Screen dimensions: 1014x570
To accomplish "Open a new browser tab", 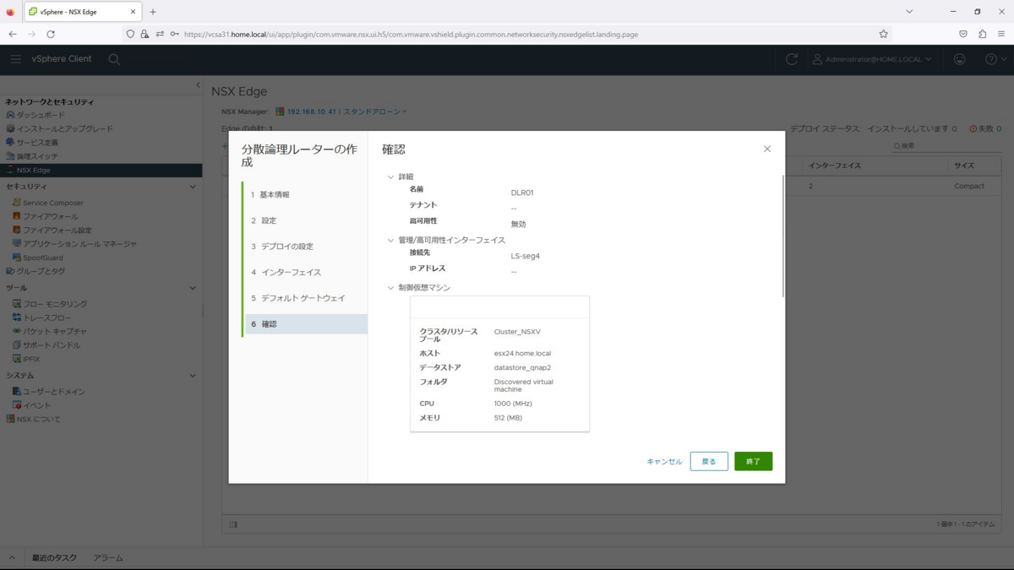I will click(x=153, y=12).
